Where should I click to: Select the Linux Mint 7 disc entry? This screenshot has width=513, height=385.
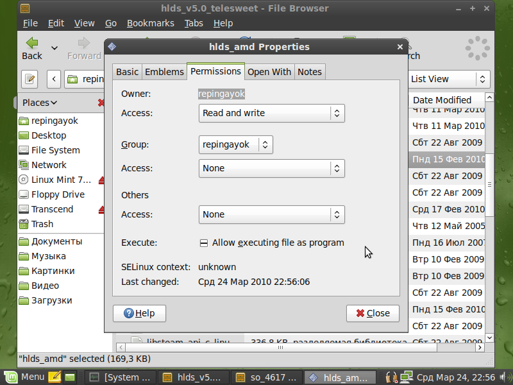[55, 180]
